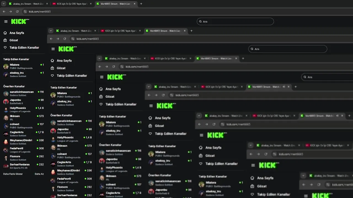The height and width of the screenshot is (198, 353).
Task: Click ilkinsan's avatar in recommended channels
Action: (x=6, y=118)
